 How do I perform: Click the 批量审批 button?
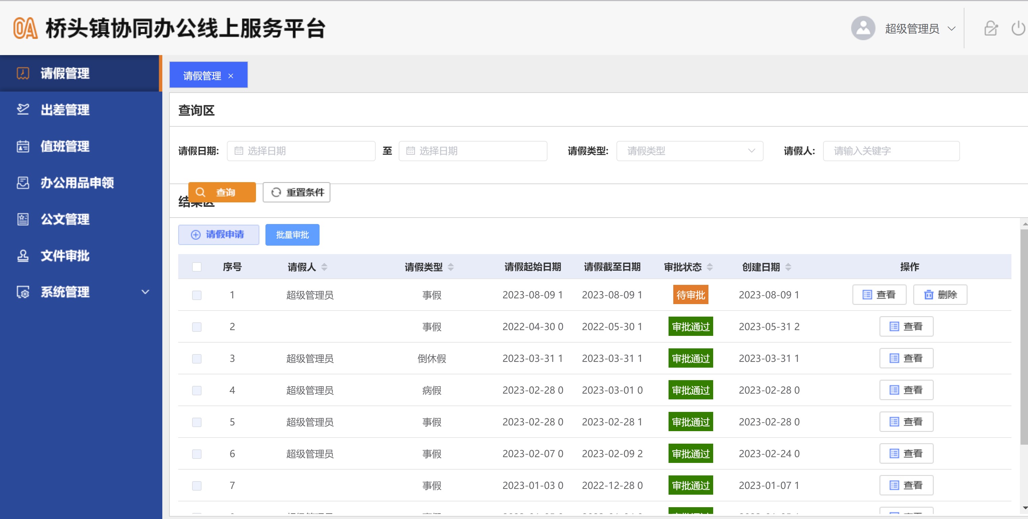[x=292, y=235]
